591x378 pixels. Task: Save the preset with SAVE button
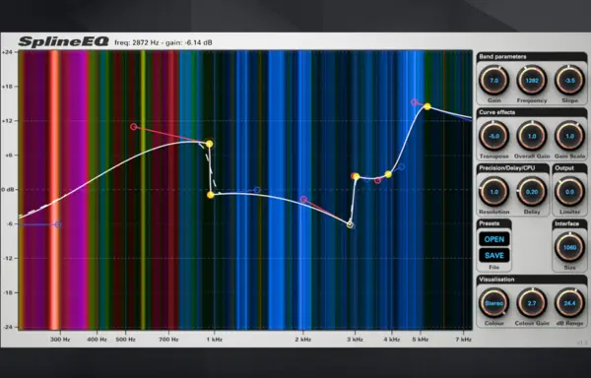point(494,256)
